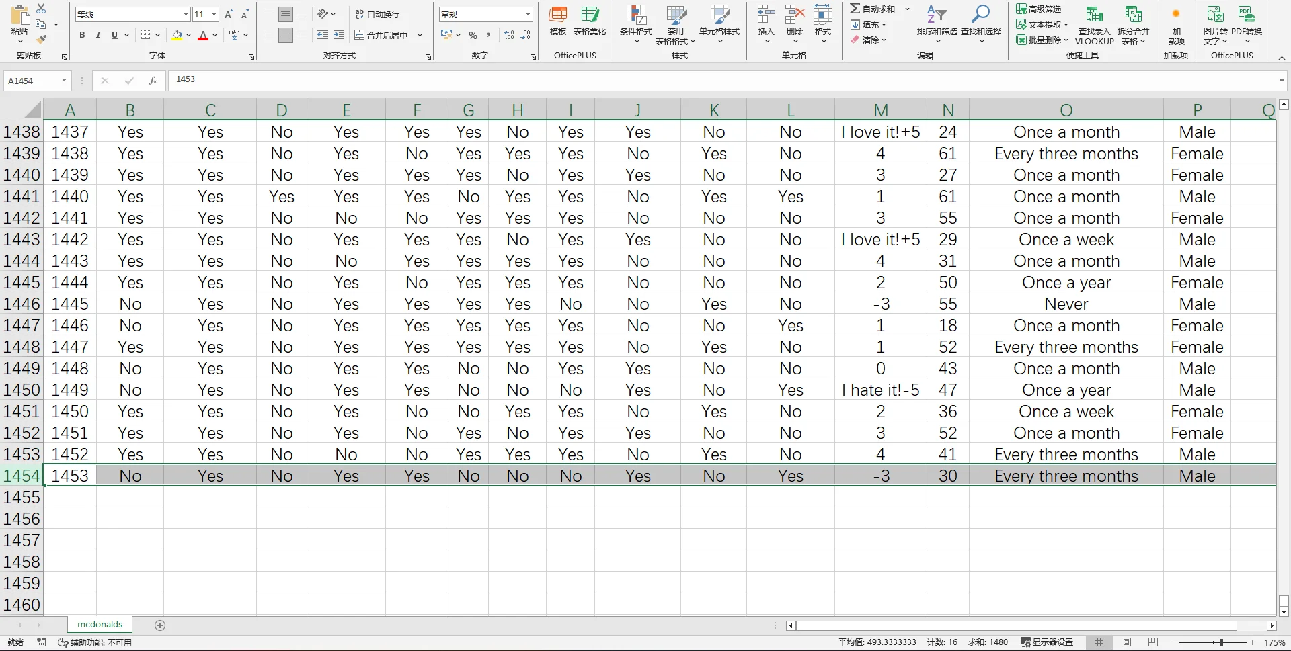The height and width of the screenshot is (651, 1291).
Task: Open the 套用表格格式 format as table menu
Action: tap(676, 26)
